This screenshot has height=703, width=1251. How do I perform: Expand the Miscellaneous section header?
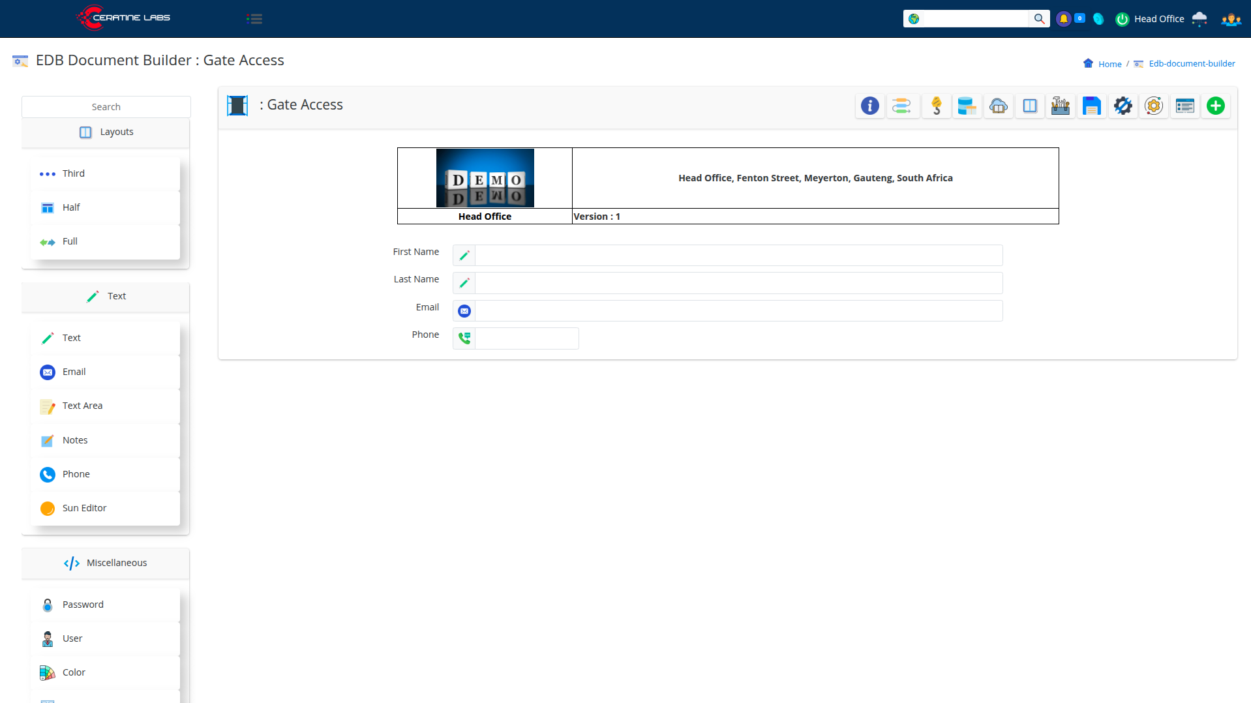pyautogui.click(x=106, y=563)
